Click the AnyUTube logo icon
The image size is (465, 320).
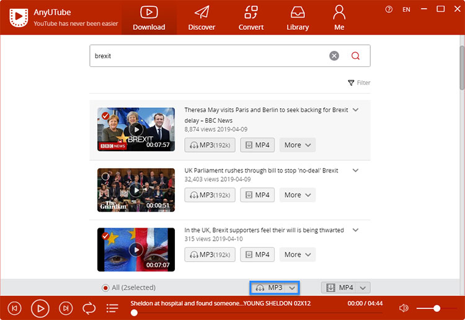[19, 17]
